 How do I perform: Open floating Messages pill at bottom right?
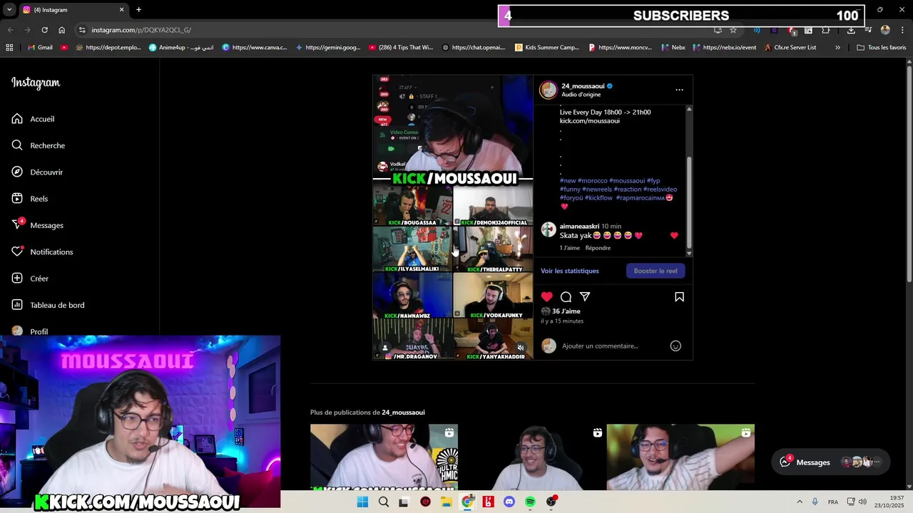(x=831, y=462)
